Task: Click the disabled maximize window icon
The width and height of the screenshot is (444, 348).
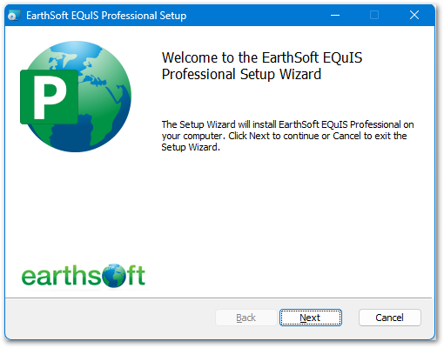Action: coord(374,15)
